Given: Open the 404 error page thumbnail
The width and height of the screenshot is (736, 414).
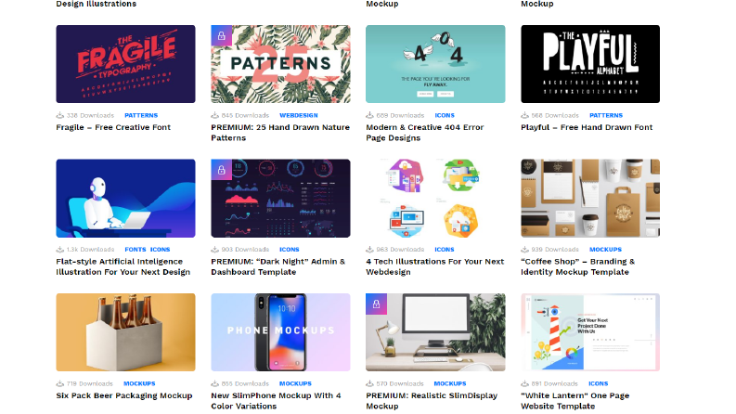Looking at the screenshot, I should (435, 64).
